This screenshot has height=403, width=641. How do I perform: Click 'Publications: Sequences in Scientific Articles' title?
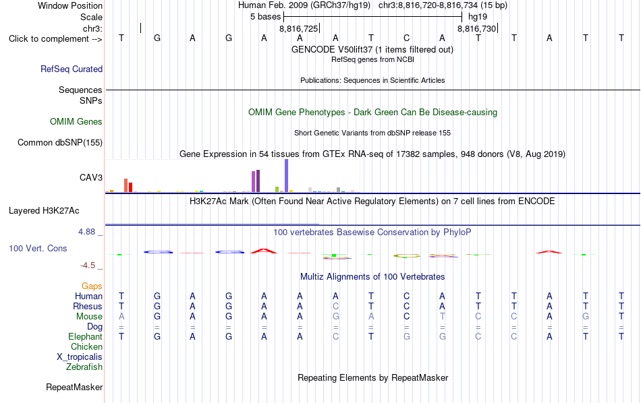372,80
